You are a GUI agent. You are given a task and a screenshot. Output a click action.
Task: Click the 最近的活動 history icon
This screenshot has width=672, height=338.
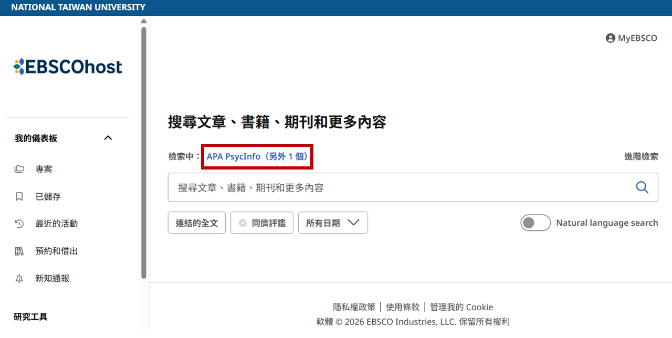point(19,224)
